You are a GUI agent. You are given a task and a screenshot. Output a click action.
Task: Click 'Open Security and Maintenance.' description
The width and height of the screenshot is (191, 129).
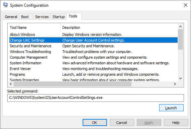[x=88, y=46]
